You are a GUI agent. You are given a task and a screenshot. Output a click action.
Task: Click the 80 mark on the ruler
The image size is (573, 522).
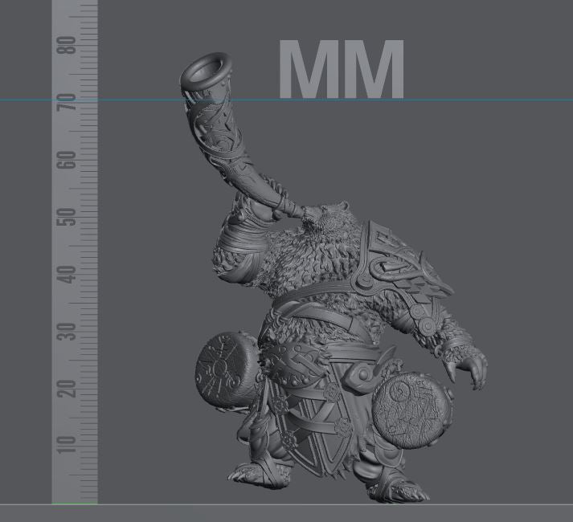coord(71,44)
